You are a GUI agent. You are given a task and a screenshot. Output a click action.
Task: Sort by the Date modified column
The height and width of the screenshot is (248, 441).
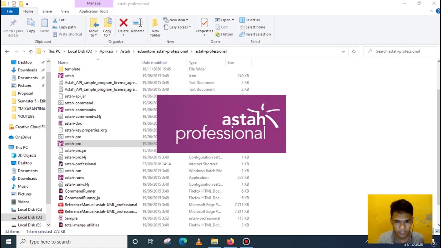[154, 63]
